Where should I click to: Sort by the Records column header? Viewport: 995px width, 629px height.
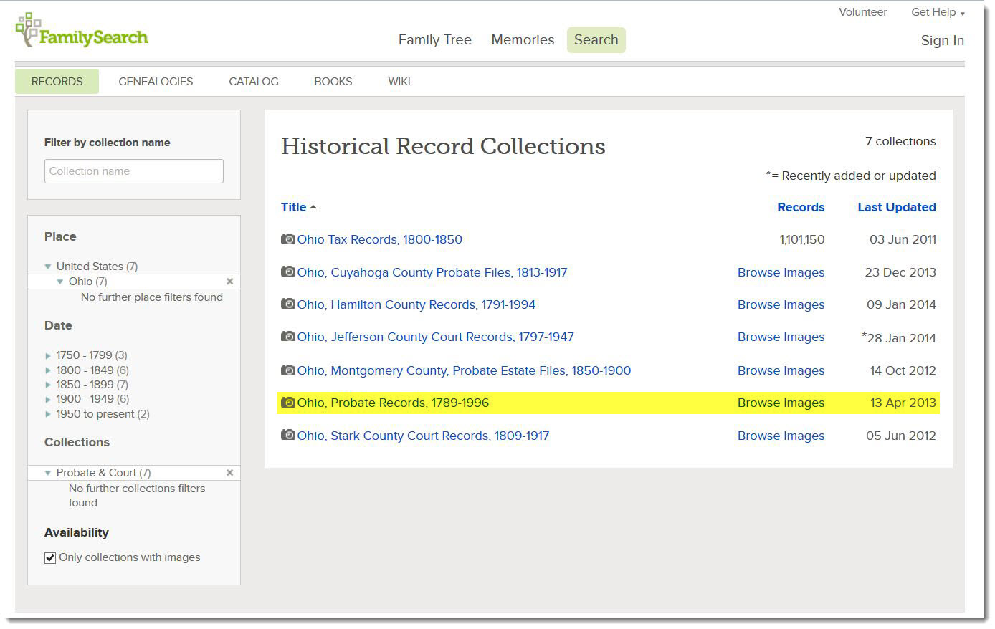click(801, 207)
